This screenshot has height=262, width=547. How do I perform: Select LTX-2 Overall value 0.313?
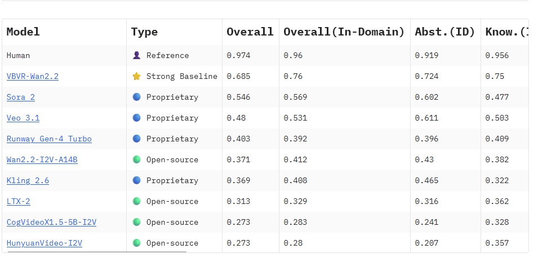[x=238, y=201]
